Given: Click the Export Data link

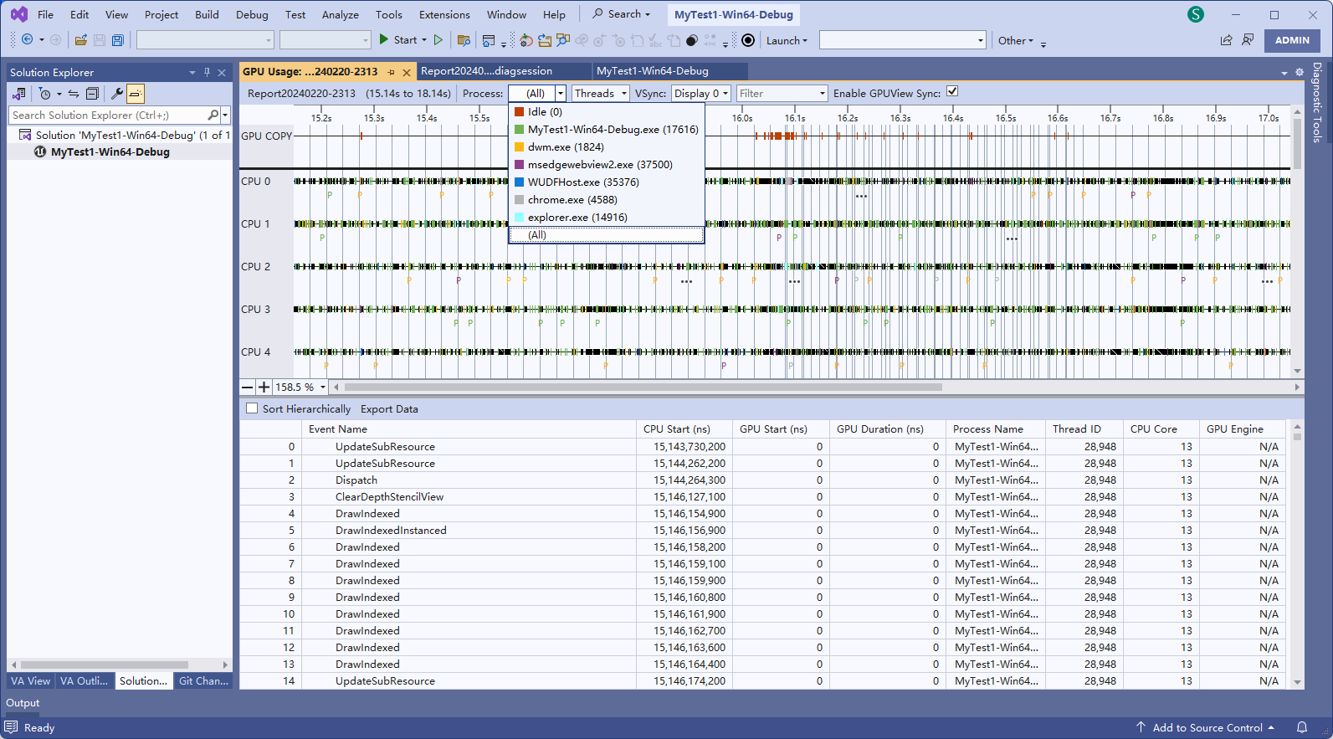Looking at the screenshot, I should [389, 409].
